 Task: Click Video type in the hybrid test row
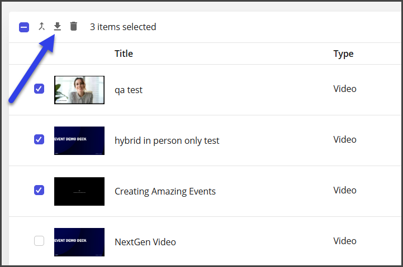click(345, 139)
